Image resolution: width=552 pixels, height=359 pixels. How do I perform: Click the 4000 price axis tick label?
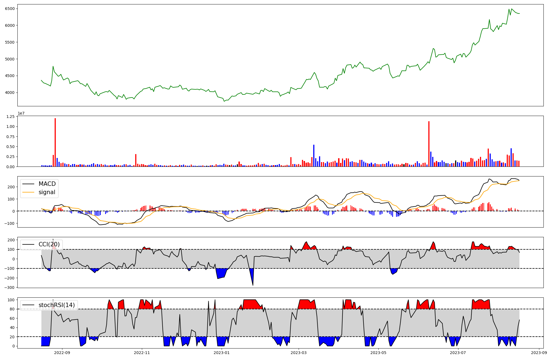tap(10, 93)
